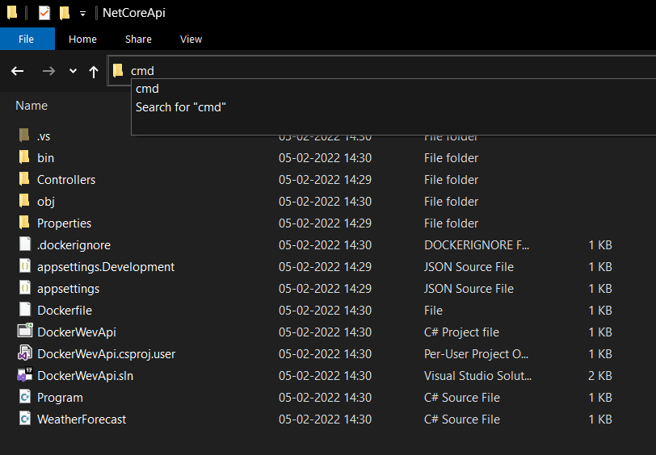Expand the recent locations dropdown arrow

pos(73,71)
